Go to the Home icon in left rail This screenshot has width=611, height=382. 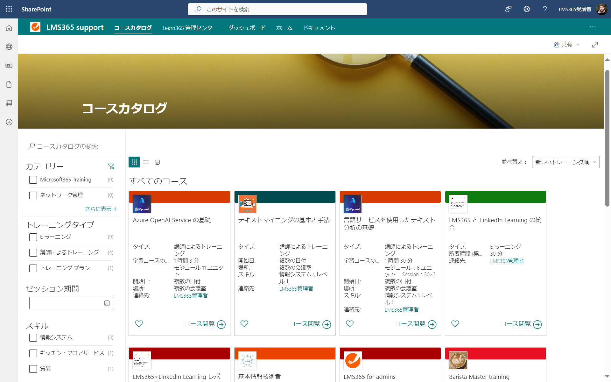[9, 28]
